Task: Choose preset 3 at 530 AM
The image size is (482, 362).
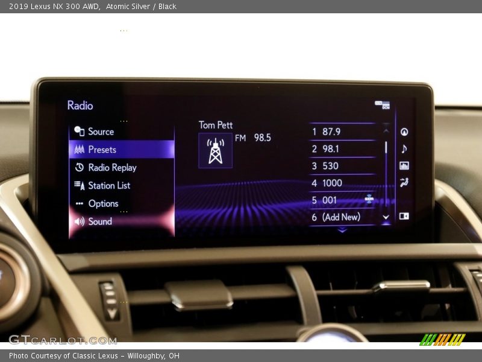Action: [x=342, y=166]
